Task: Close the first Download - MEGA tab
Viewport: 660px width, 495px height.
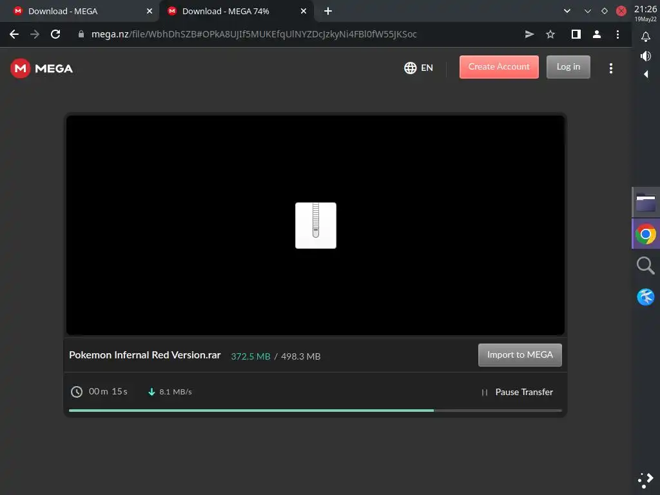Action: pos(150,12)
